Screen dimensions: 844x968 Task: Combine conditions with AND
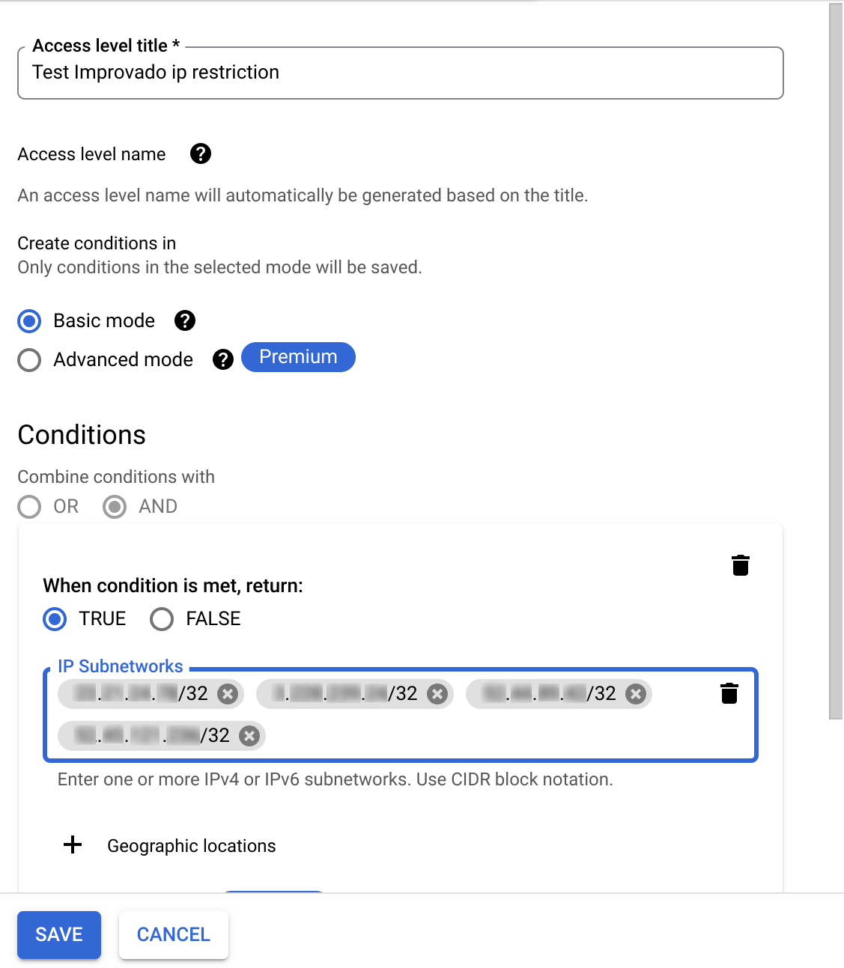114,507
